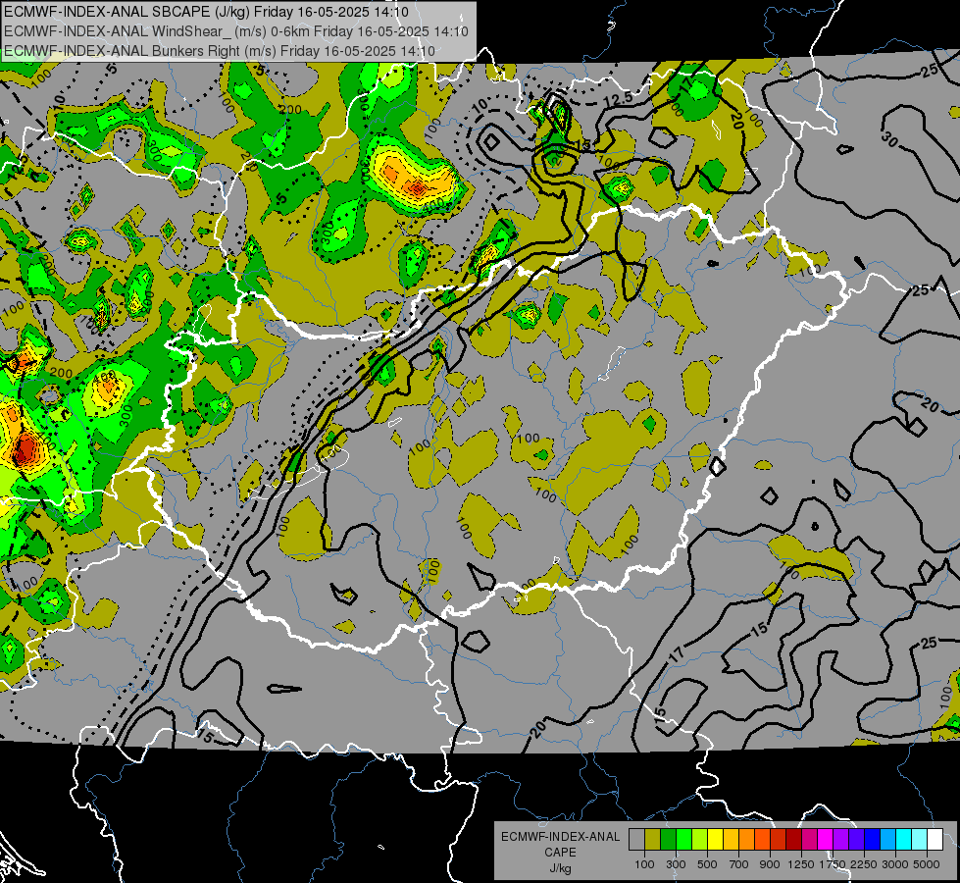The height and width of the screenshot is (883, 960).
Task: Click the SBCAPE (J/kg) header line
Action: point(206,12)
